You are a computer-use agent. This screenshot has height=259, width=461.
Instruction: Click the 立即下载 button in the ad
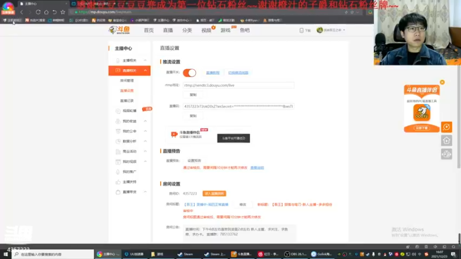click(422, 128)
